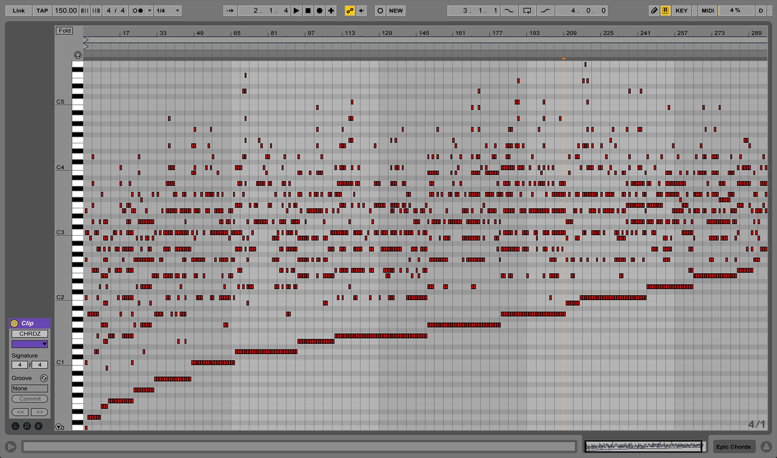Toggle the Follow playback icon
This screenshot has height=458, width=777.
pos(230,11)
